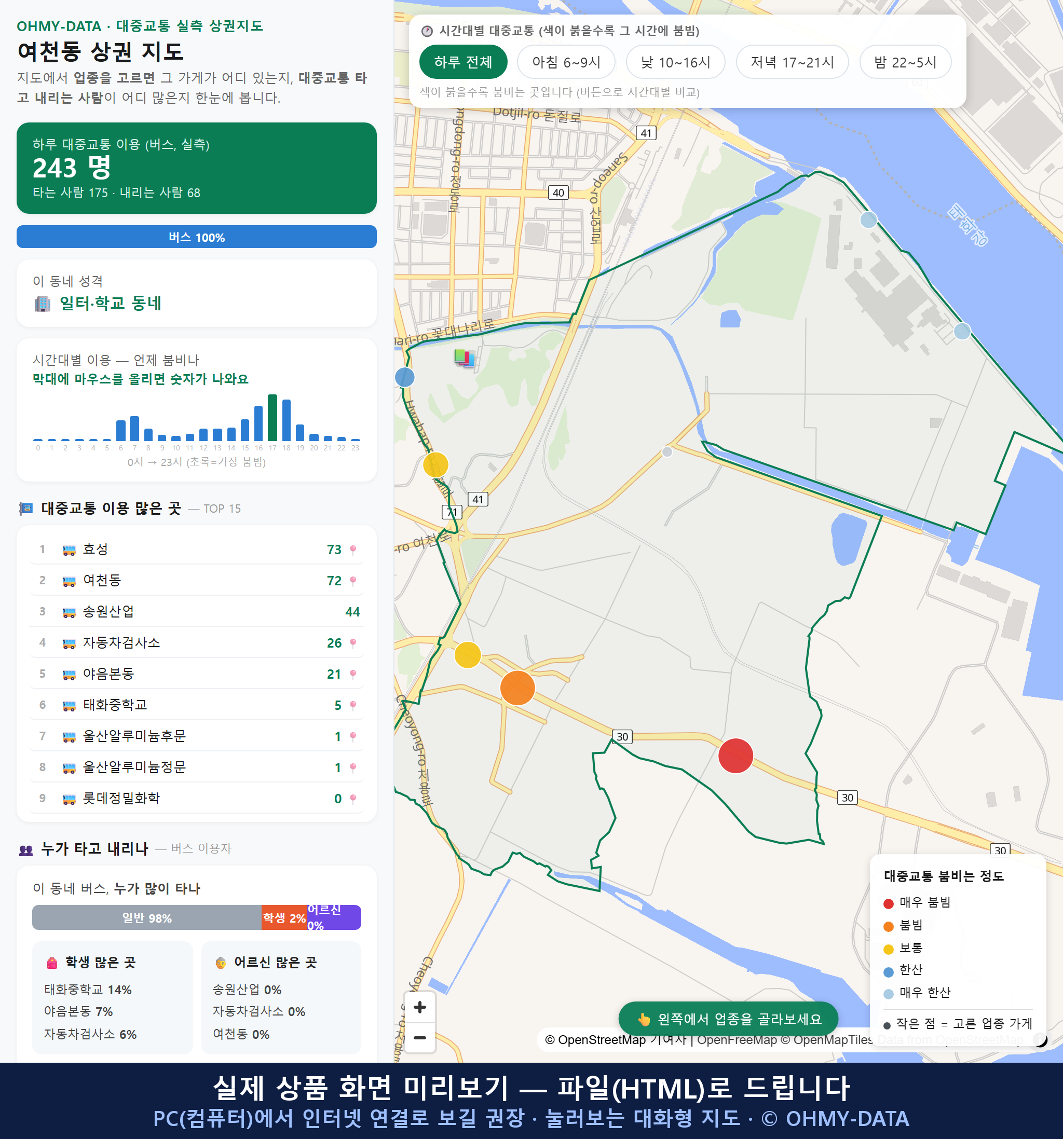Click the orange 붐빔 legend swatch
Screen dimensions: 1063x1139
(888, 926)
